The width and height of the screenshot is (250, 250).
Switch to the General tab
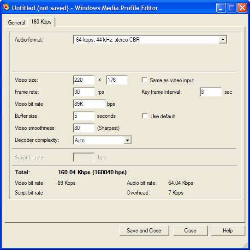pos(17,23)
